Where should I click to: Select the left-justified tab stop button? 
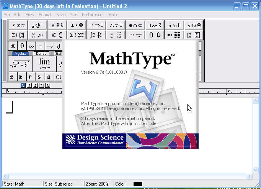point(23,85)
